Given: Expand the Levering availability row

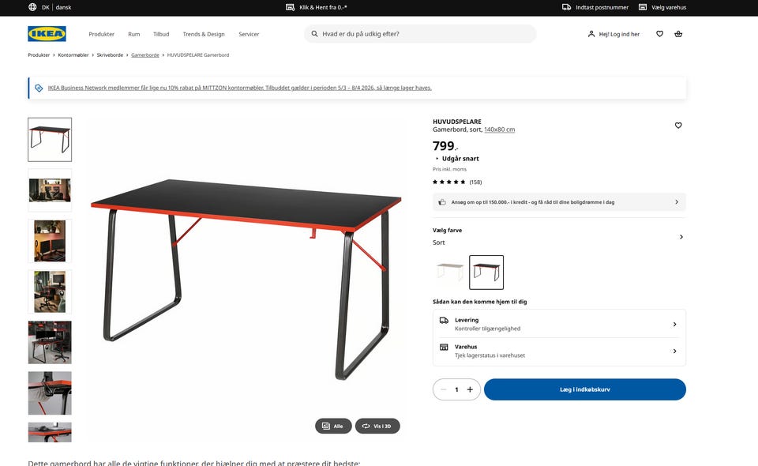Looking at the screenshot, I should [559, 324].
